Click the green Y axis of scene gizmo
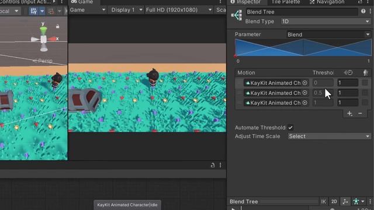This screenshot has height=210, width=374. 43,30
